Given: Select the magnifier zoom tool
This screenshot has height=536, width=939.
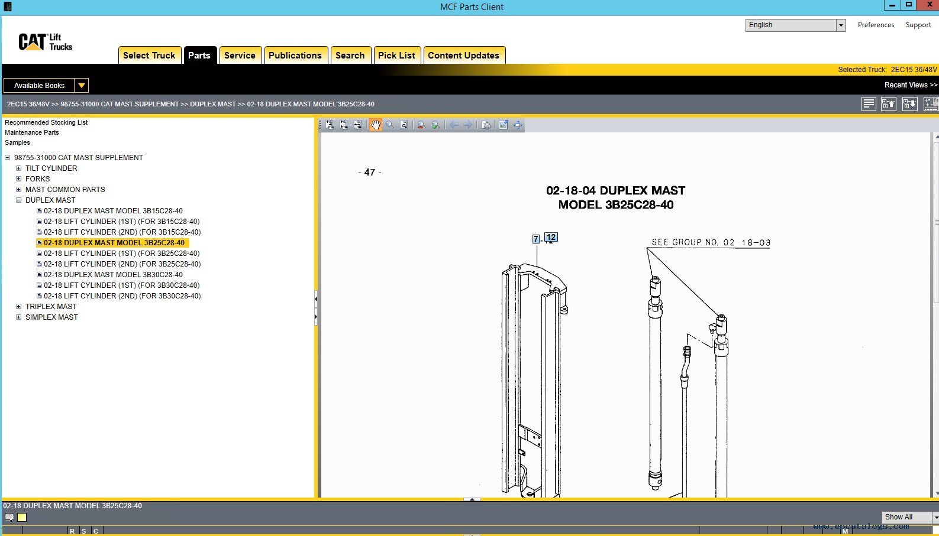Looking at the screenshot, I should [390, 125].
